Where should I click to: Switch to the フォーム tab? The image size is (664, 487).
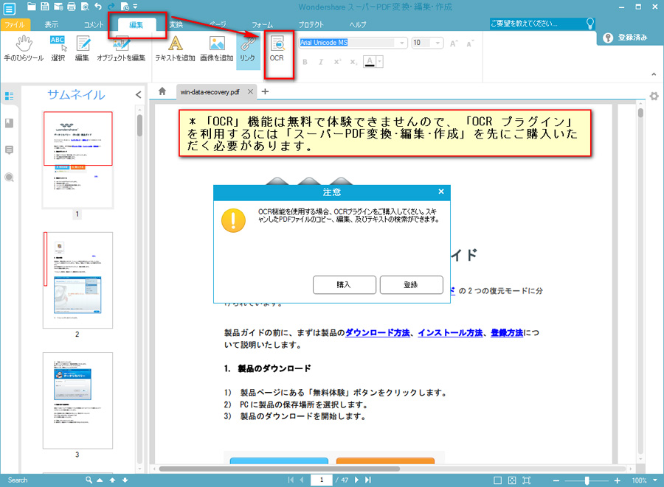pos(262,24)
